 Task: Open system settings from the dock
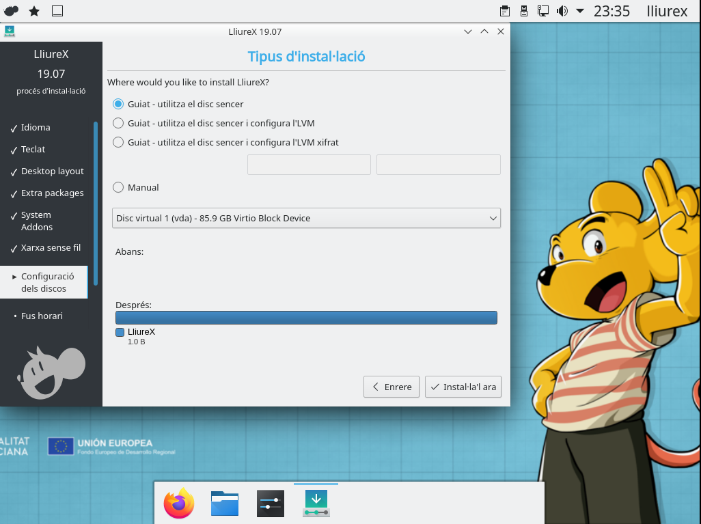point(271,503)
